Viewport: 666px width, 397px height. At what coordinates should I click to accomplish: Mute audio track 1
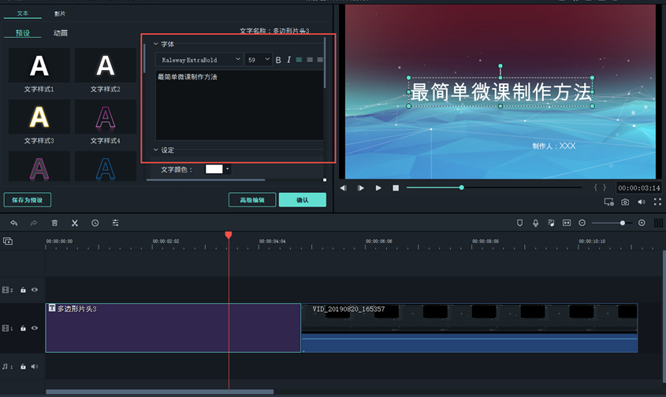coord(35,366)
